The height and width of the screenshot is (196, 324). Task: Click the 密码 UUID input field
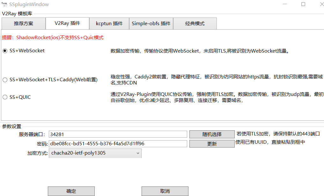(118, 144)
